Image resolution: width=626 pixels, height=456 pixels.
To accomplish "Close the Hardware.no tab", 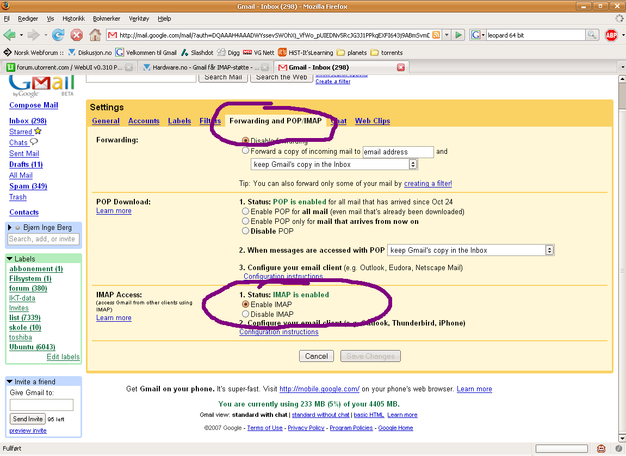I will pyautogui.click(x=265, y=67).
